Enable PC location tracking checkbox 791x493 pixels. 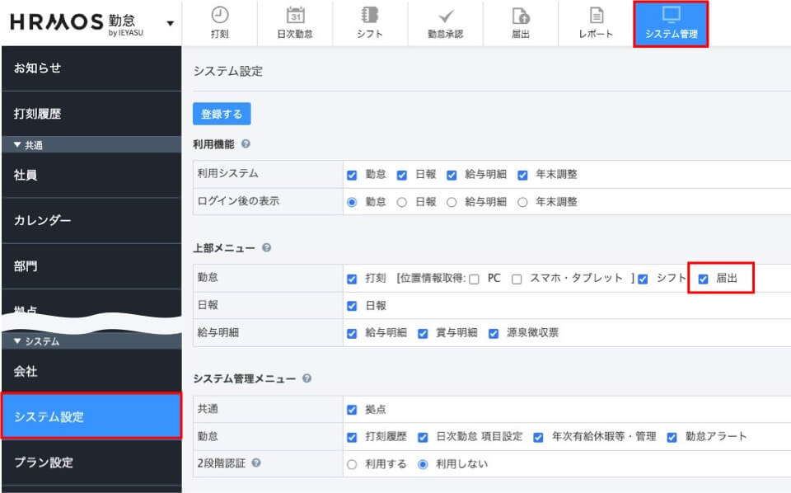click(x=474, y=279)
